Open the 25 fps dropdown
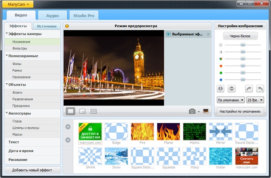This screenshot has height=178, width=271. pyautogui.click(x=255, y=100)
